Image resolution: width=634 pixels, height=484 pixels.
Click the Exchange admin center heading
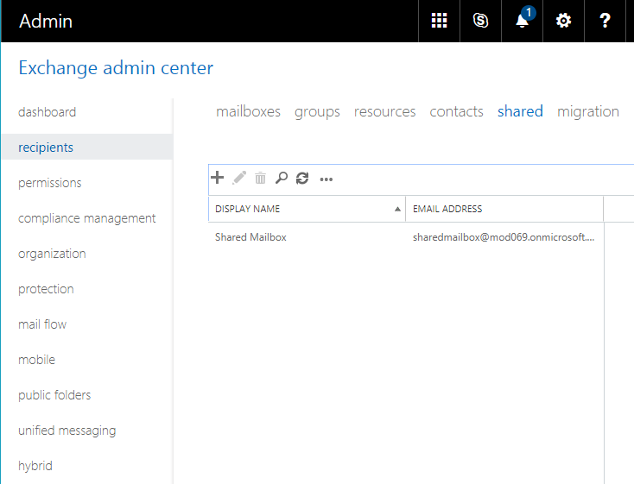[116, 68]
